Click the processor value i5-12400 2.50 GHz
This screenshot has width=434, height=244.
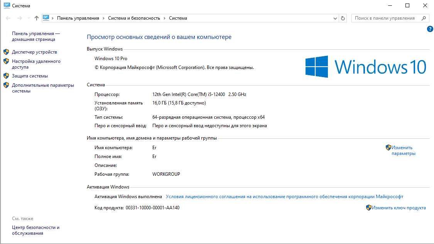tap(199, 94)
